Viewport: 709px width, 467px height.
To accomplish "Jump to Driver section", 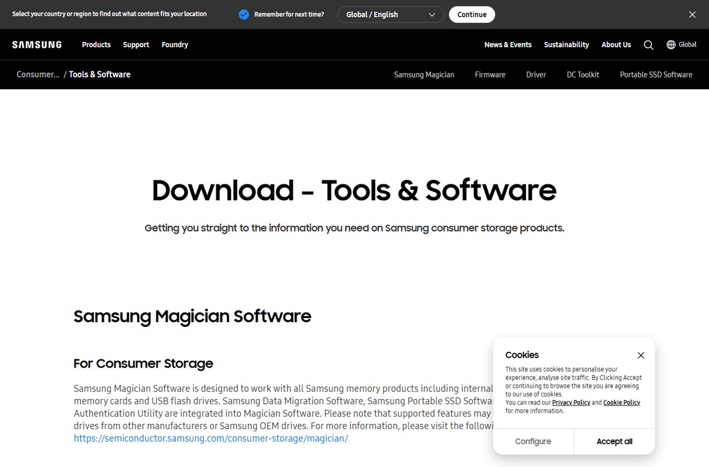I will click(x=536, y=74).
